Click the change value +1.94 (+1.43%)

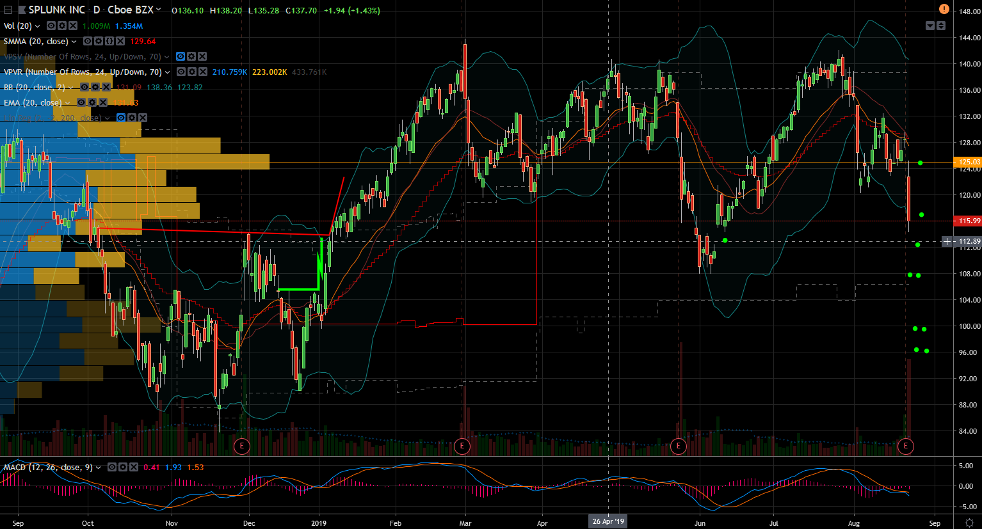[352, 11]
